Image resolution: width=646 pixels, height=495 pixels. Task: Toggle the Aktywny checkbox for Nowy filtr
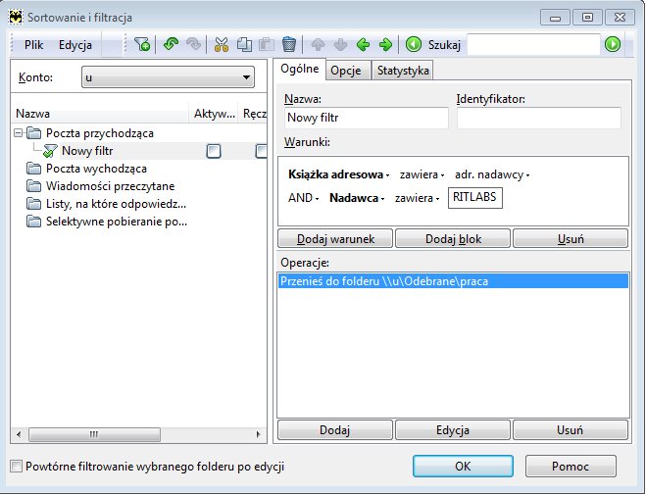(213, 151)
